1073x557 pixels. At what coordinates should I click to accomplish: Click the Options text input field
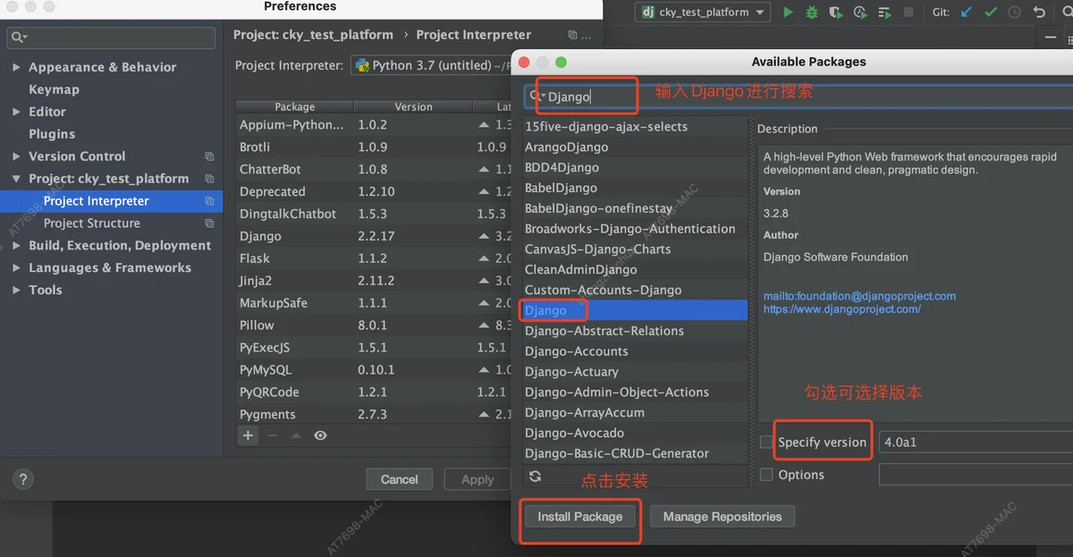click(976, 475)
